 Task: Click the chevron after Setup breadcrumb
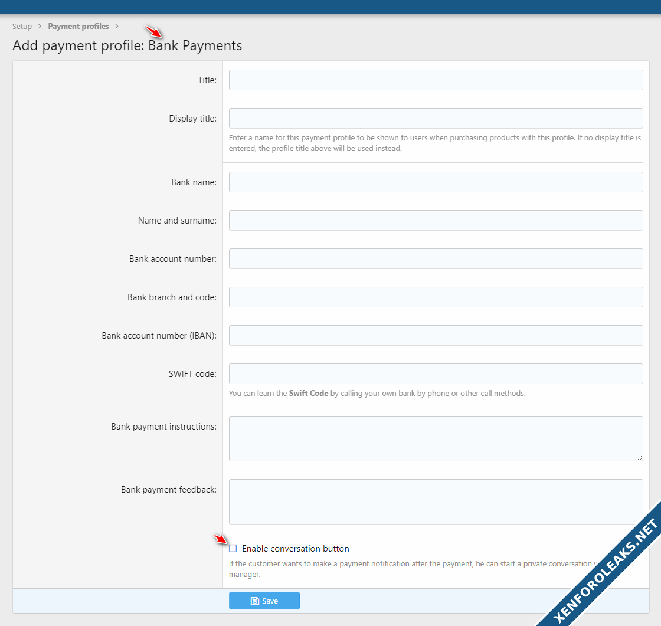pos(40,27)
